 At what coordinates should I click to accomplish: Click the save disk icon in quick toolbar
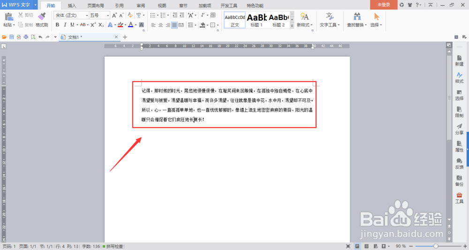11,37
